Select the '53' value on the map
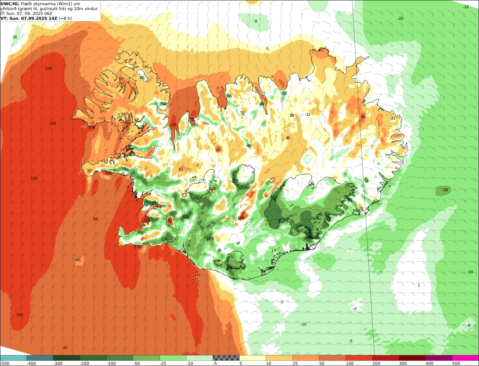 181,169
